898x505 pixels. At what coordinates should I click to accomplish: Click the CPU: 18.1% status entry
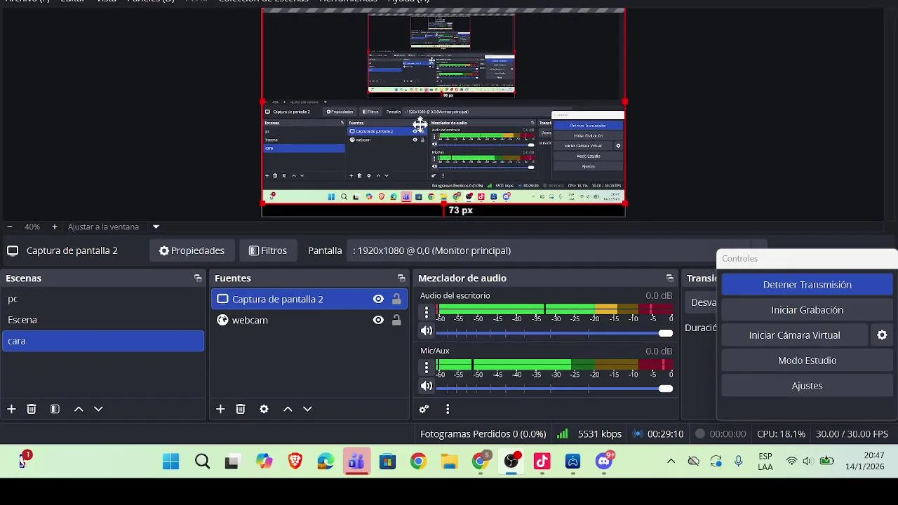pos(781,434)
